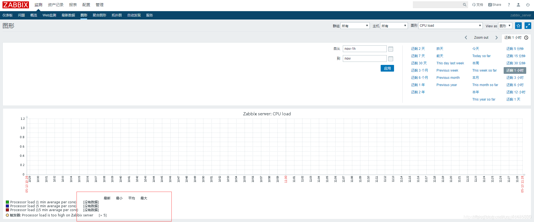Go to next time period arrow
Viewport: 534px width, 222px height.
point(496,38)
